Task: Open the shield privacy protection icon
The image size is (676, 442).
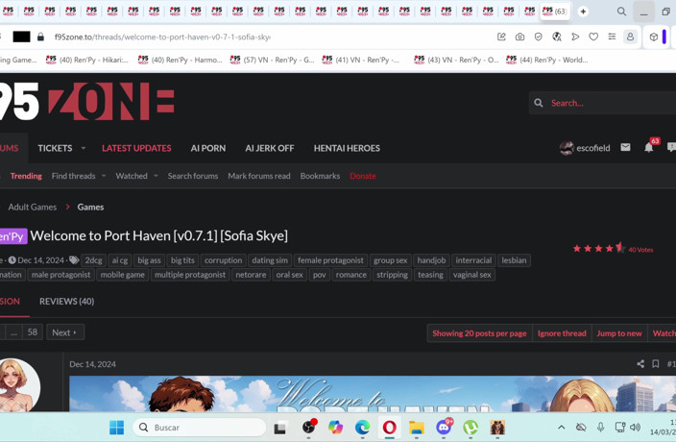Action: [x=538, y=37]
